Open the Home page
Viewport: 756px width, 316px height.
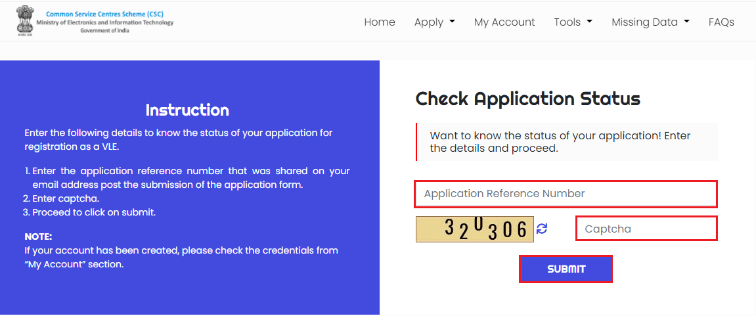point(380,22)
